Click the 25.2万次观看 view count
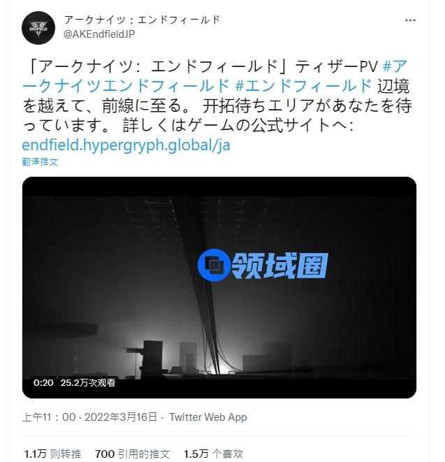Image resolution: width=445 pixels, height=462 pixels. click(88, 383)
